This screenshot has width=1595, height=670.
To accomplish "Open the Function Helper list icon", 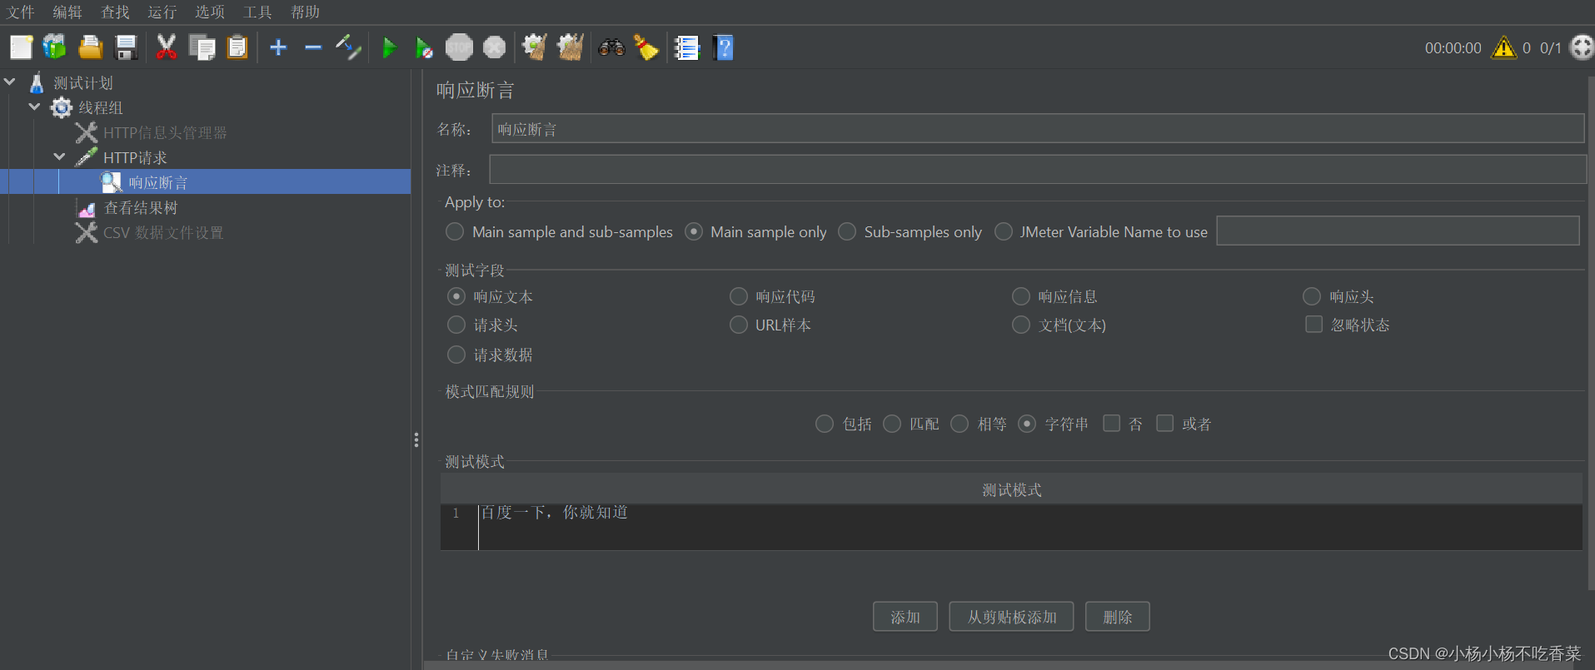I will (x=687, y=47).
